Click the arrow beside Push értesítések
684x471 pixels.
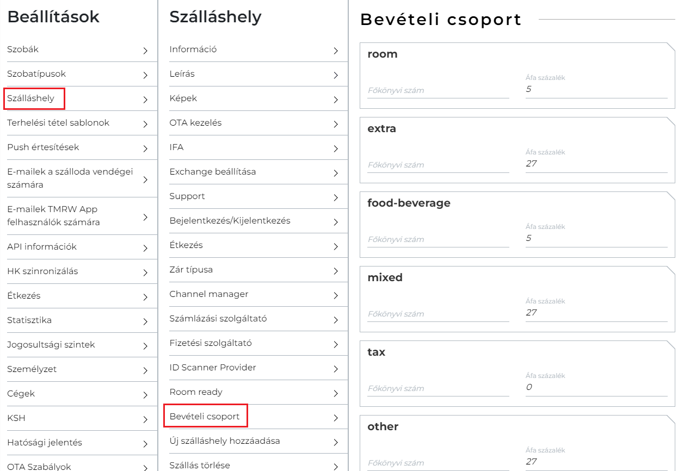(x=145, y=148)
